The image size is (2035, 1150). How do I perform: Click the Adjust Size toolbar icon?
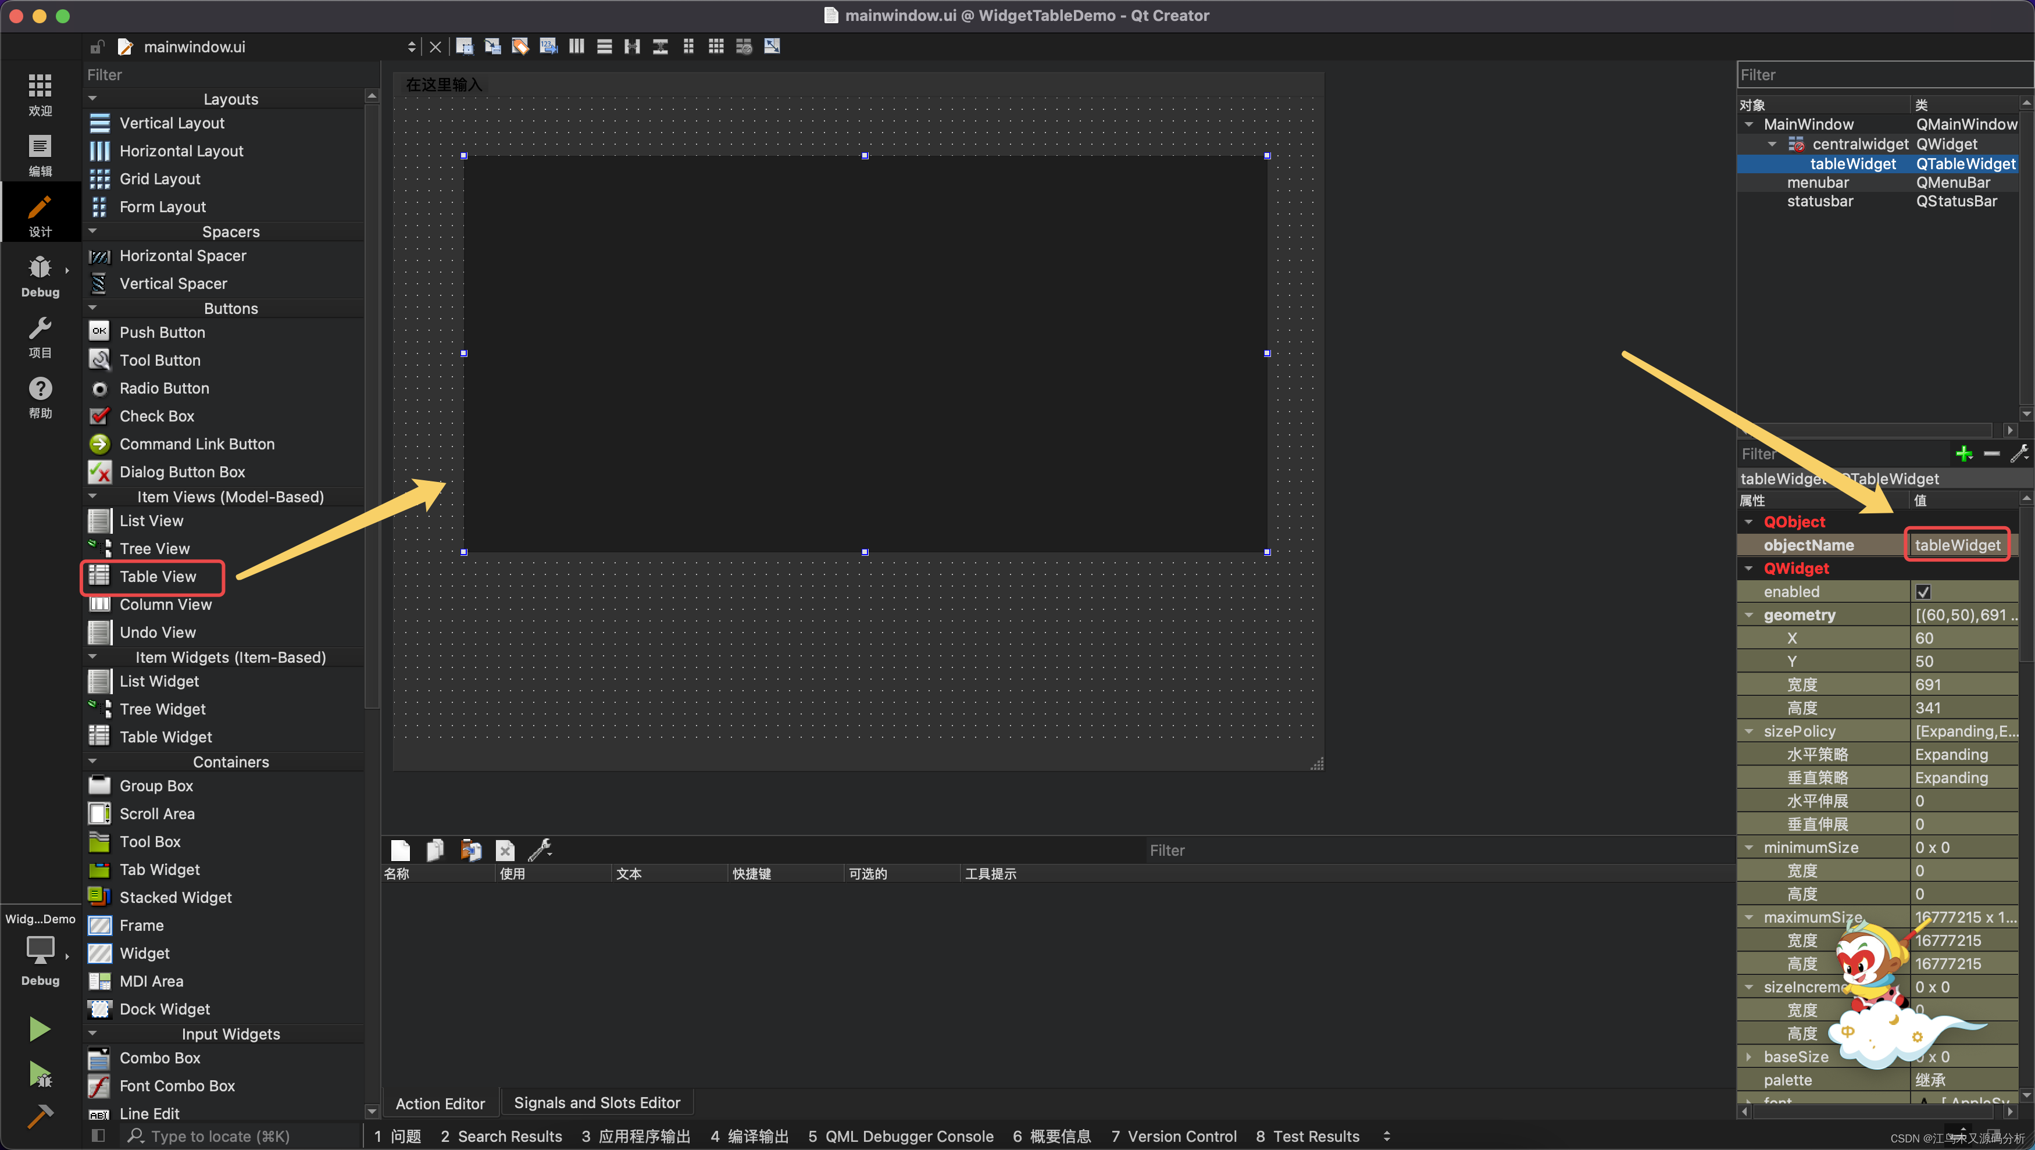tap(772, 47)
